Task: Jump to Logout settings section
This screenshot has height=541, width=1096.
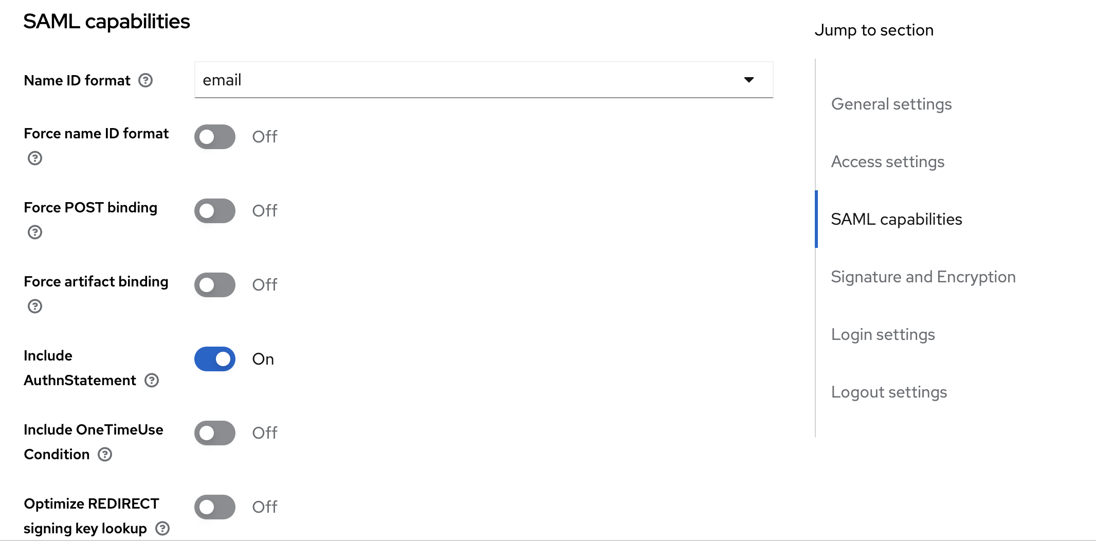Action: click(889, 392)
